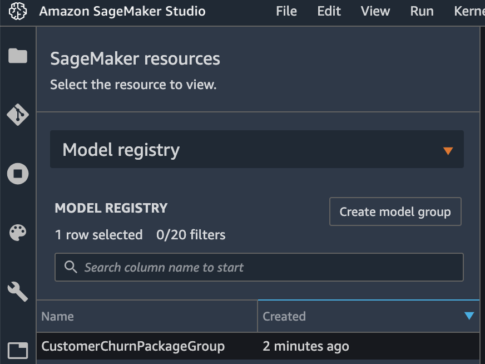Image resolution: width=485 pixels, height=364 pixels.
Task: Open the File Browser folder icon
Action: pyautogui.click(x=18, y=56)
